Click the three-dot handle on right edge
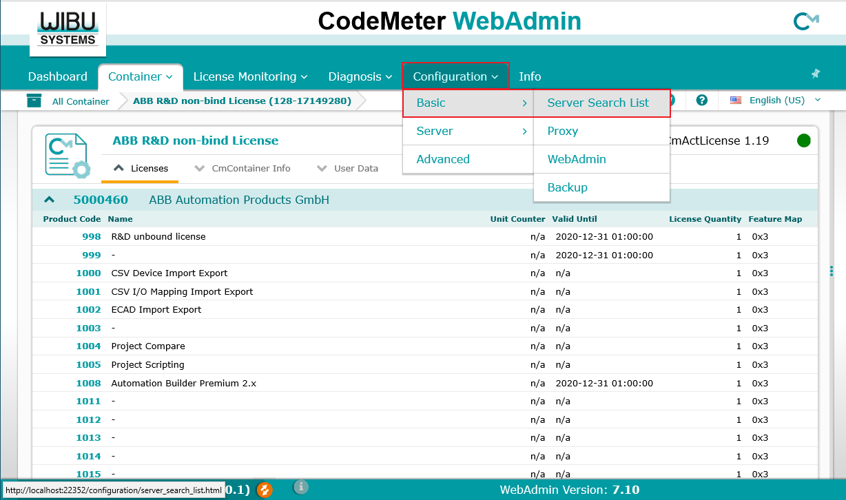The image size is (846, 500). coord(832,271)
